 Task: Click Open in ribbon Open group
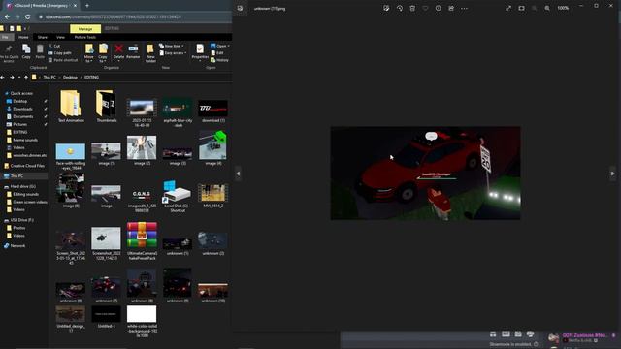(x=220, y=46)
